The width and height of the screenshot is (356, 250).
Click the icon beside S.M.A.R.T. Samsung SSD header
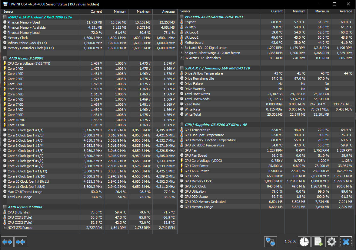181,68
